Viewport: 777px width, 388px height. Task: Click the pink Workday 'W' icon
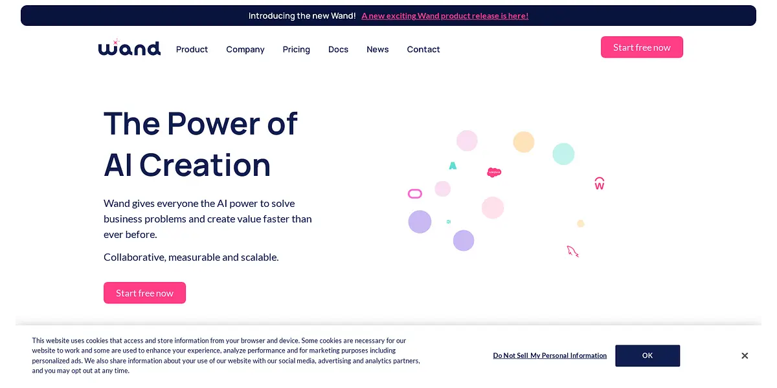600,184
